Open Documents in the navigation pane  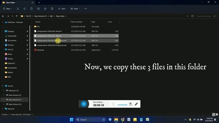(12, 41)
